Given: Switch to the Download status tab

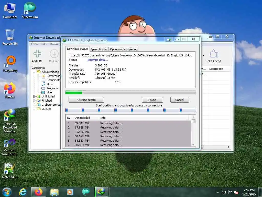Looking at the screenshot, I should pyautogui.click(x=77, y=49).
